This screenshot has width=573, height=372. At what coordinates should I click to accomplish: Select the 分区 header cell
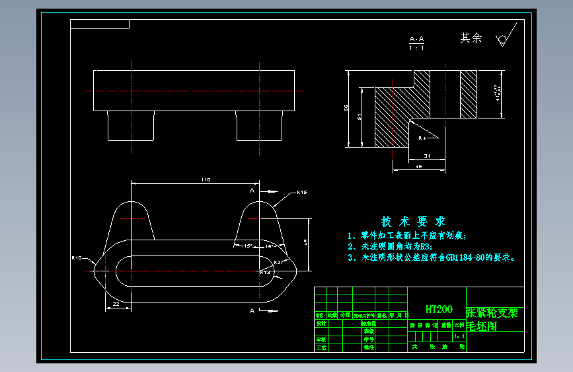[345, 315]
